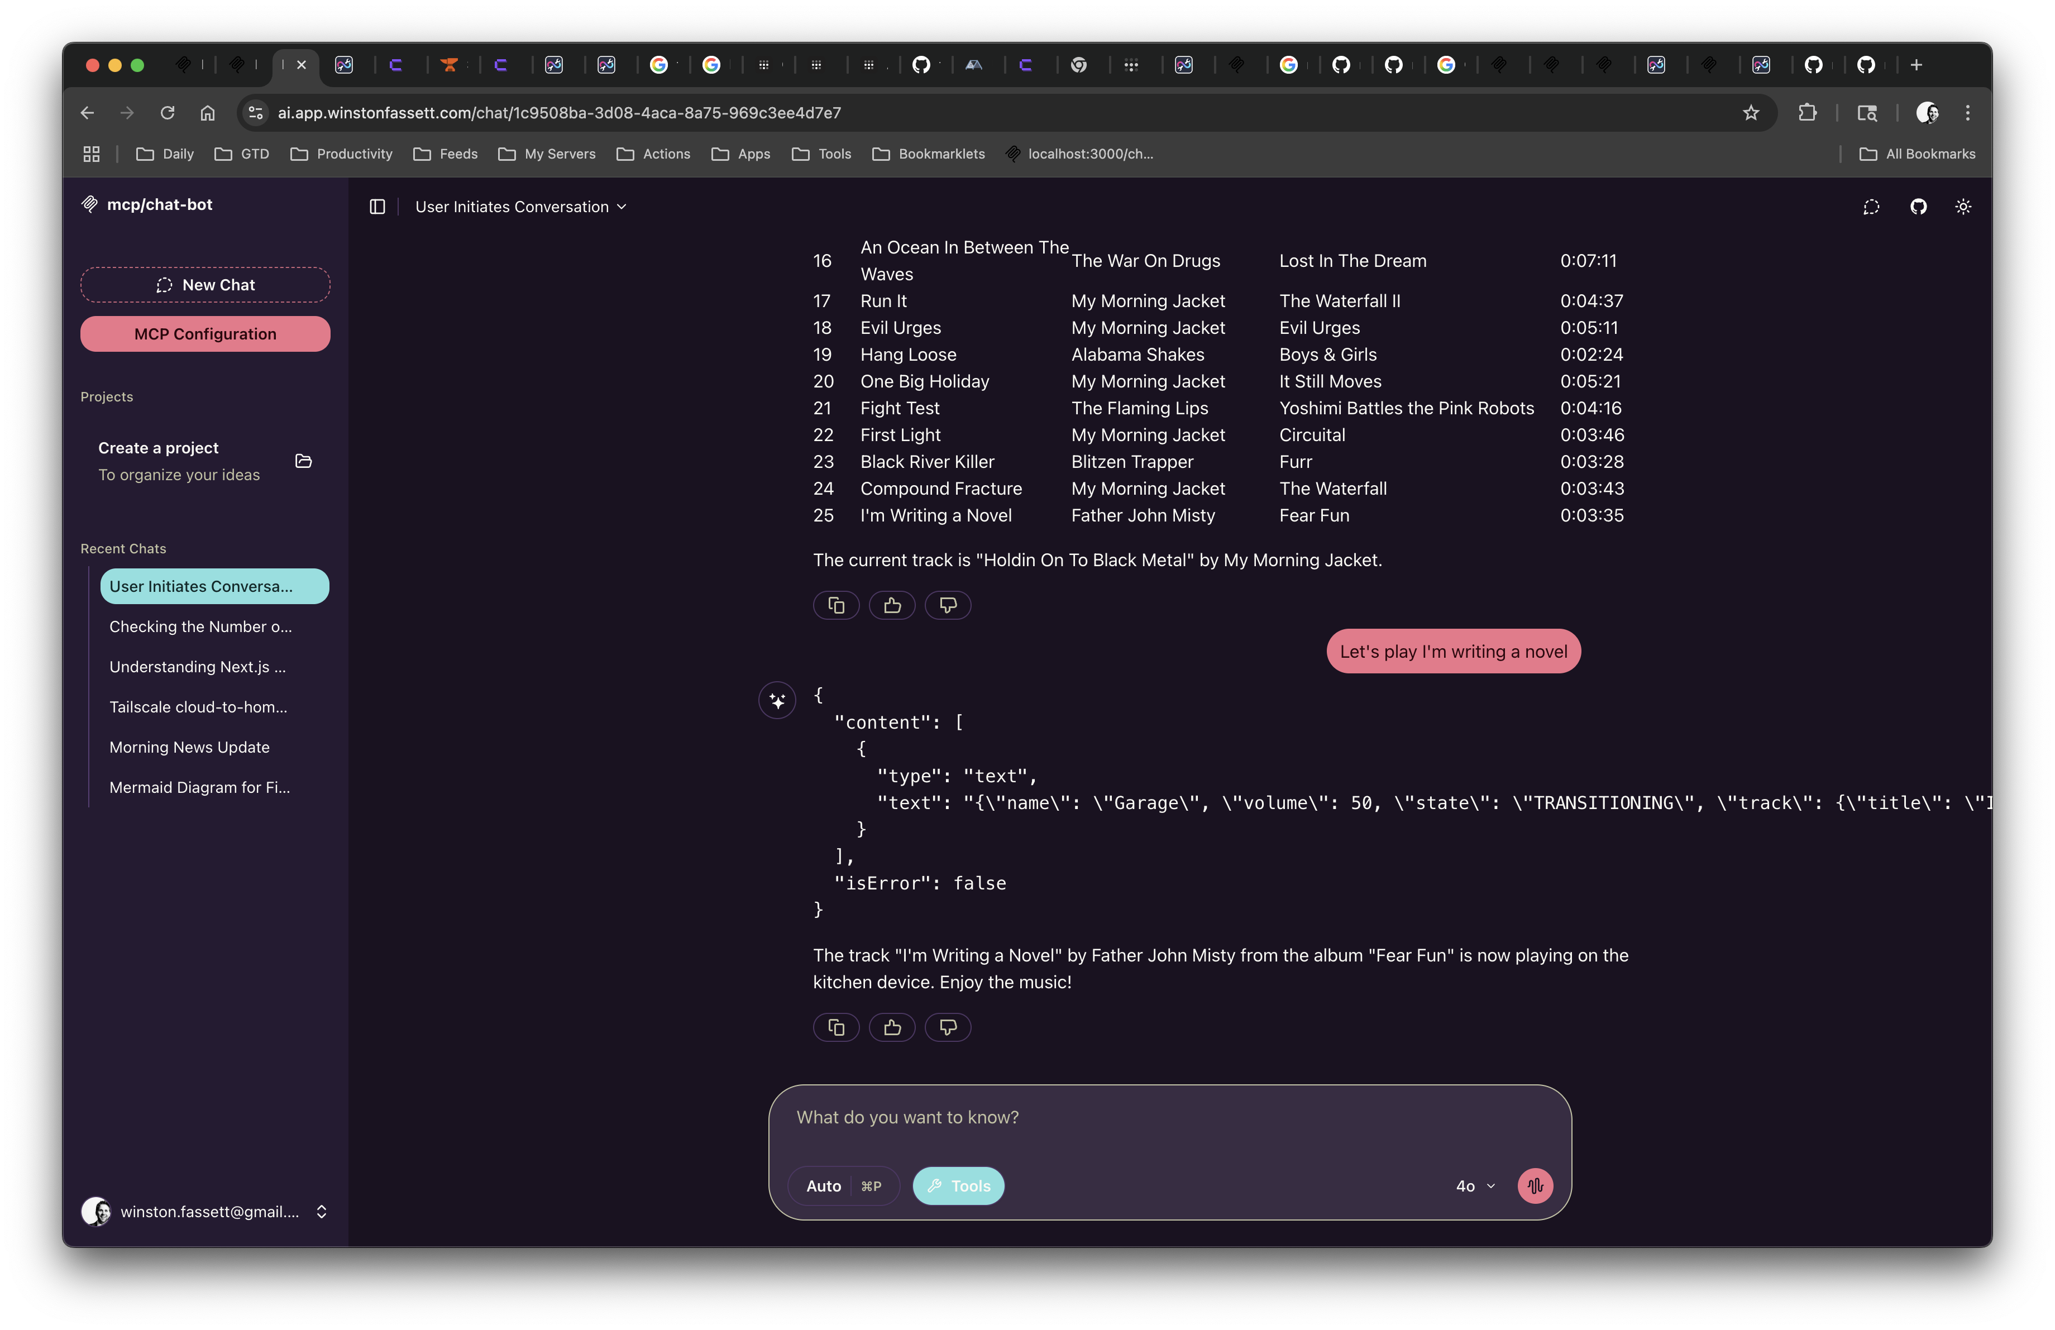Click the voice waveform button

1535,1186
